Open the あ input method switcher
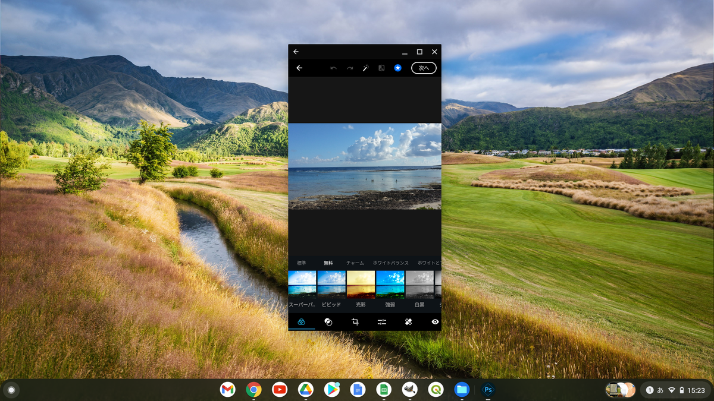Image resolution: width=714 pixels, height=401 pixels. pyautogui.click(x=660, y=390)
